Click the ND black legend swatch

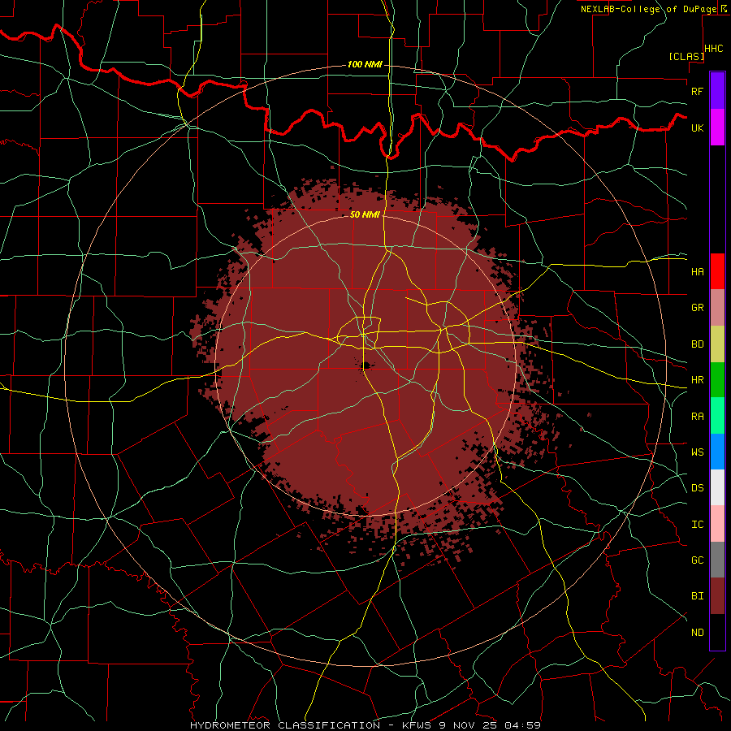click(717, 632)
